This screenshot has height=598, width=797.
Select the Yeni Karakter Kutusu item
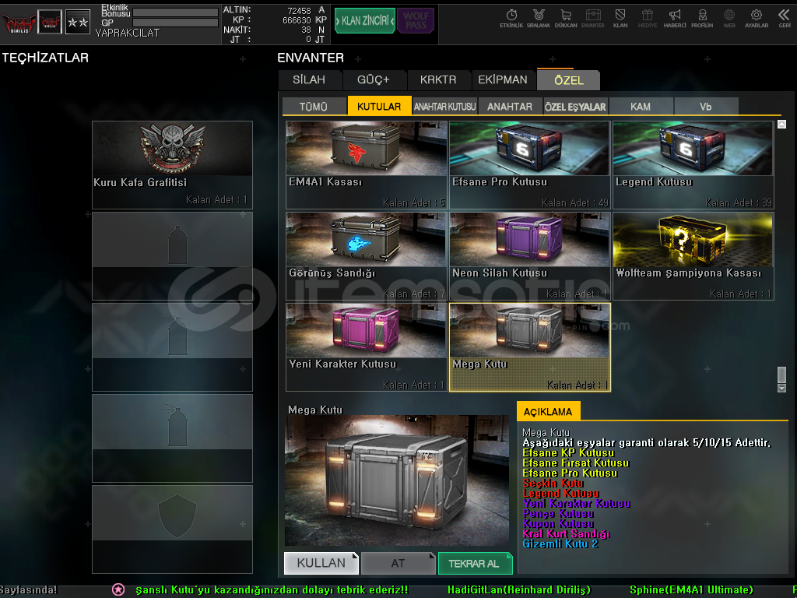pos(366,347)
